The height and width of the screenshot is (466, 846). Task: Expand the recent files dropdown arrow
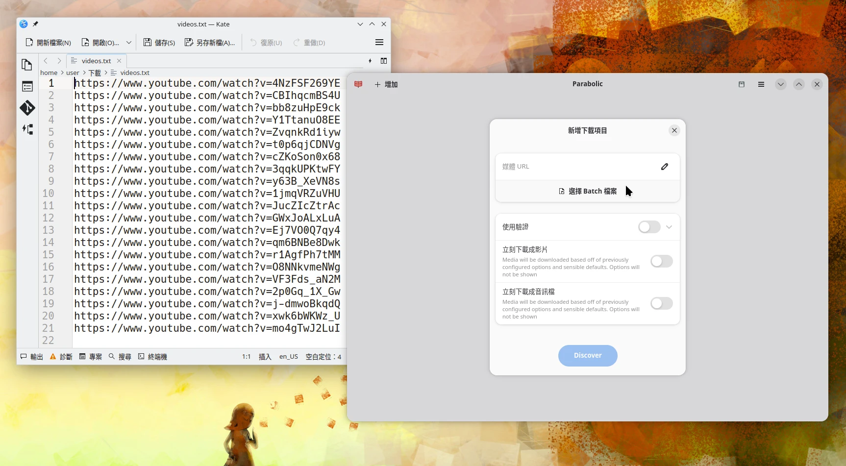(x=129, y=43)
